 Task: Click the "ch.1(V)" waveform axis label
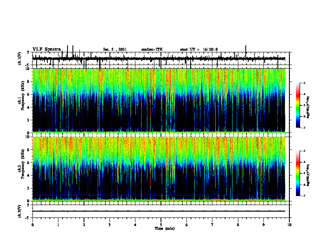(x=19, y=58)
